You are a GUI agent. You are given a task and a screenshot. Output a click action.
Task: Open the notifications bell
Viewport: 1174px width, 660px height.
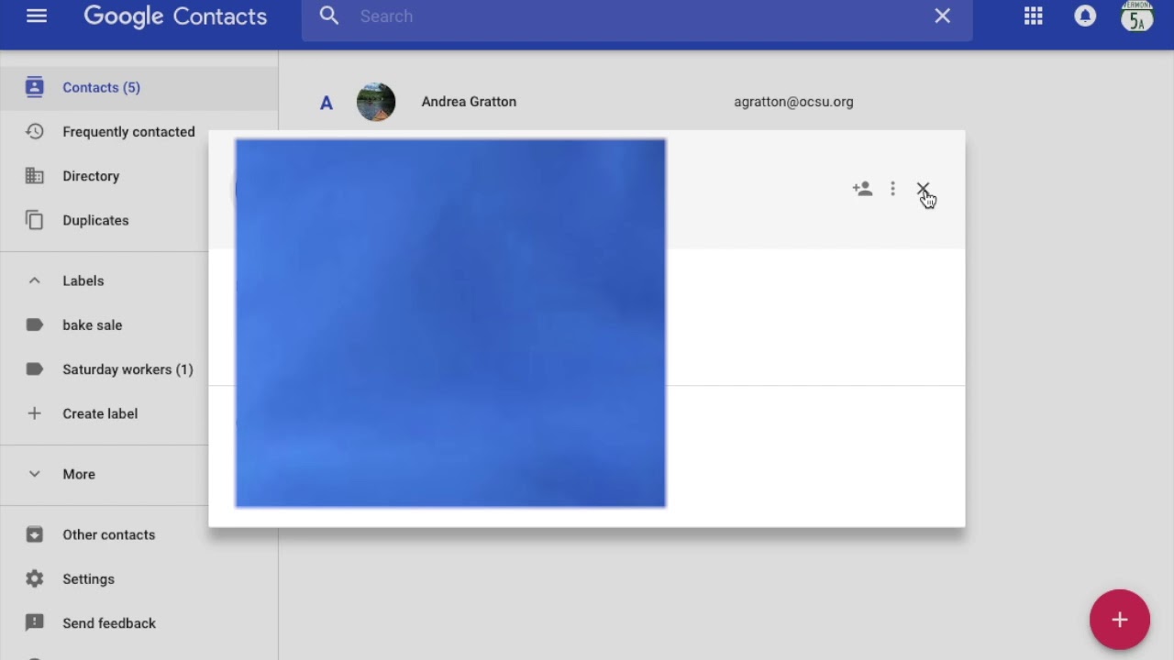1085,16
